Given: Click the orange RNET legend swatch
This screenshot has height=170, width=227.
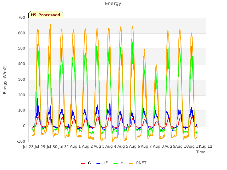Looking at the screenshot, I should (x=131, y=163).
